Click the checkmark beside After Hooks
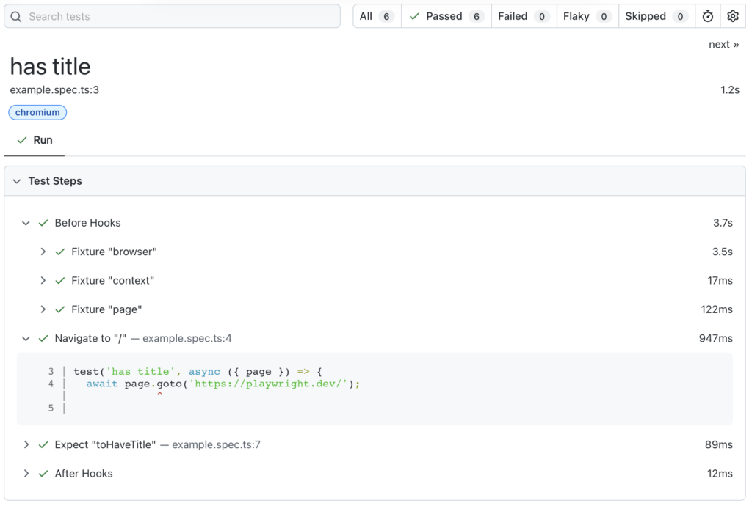The image size is (752, 506). point(43,474)
